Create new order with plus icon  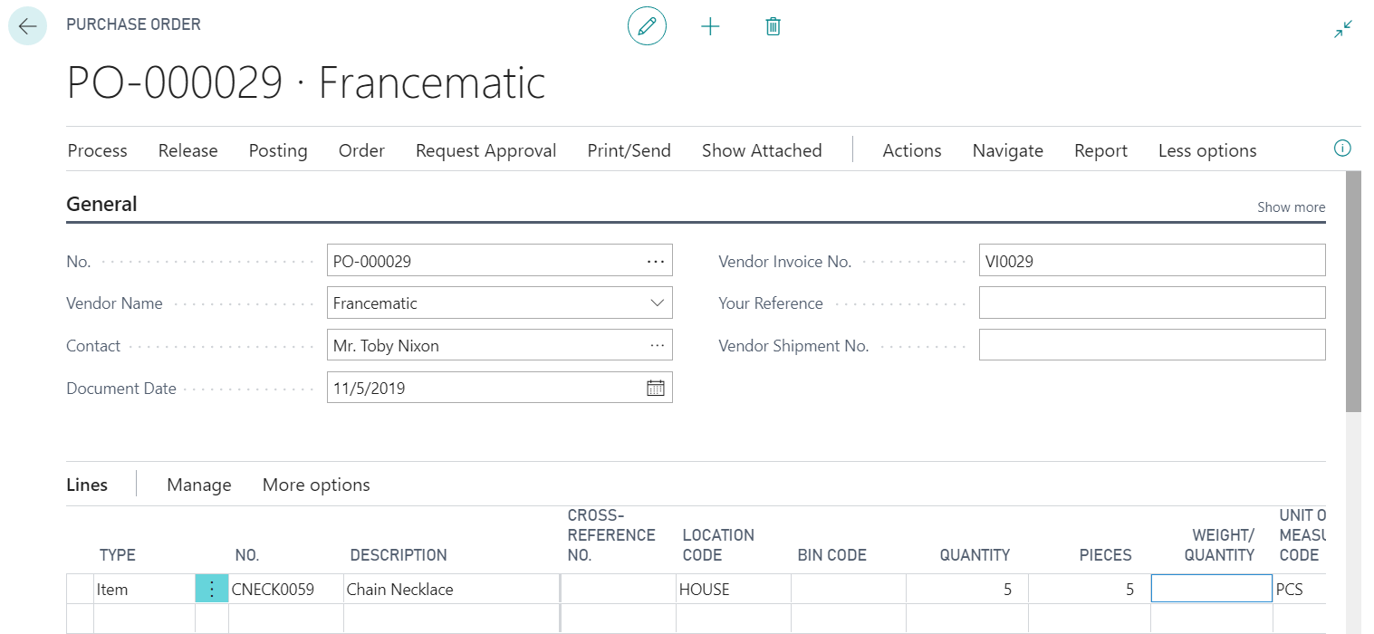(710, 26)
